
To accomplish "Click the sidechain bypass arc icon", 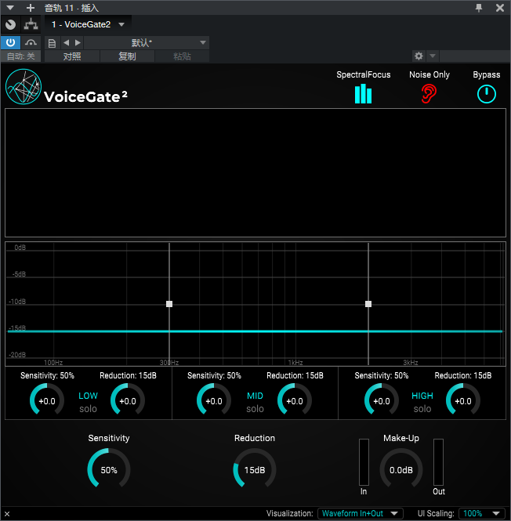I will click(31, 42).
